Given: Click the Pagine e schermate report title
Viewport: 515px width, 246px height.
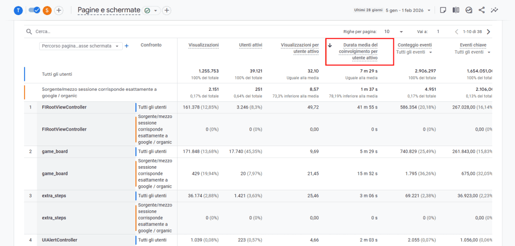Looking at the screenshot, I should tap(109, 11).
